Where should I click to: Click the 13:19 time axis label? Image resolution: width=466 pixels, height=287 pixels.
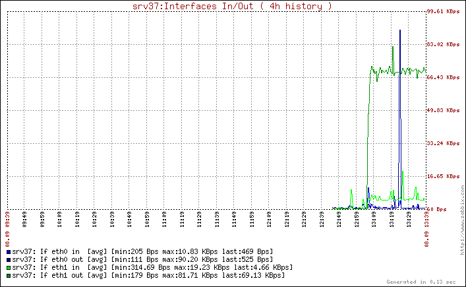click(x=392, y=220)
